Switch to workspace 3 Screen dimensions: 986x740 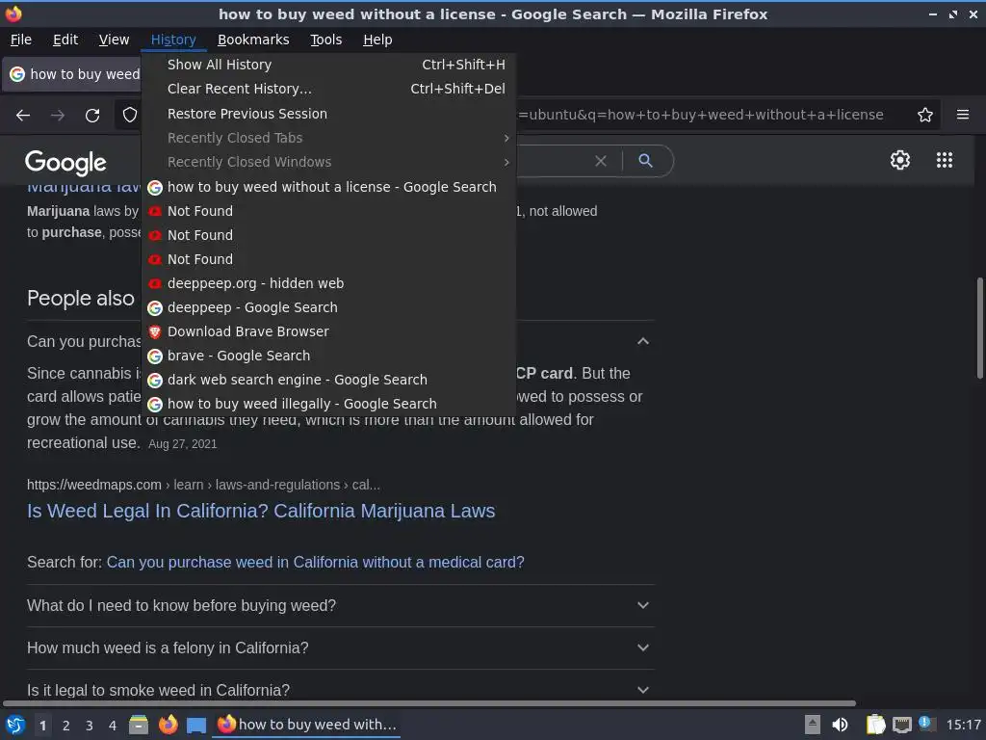click(x=90, y=726)
